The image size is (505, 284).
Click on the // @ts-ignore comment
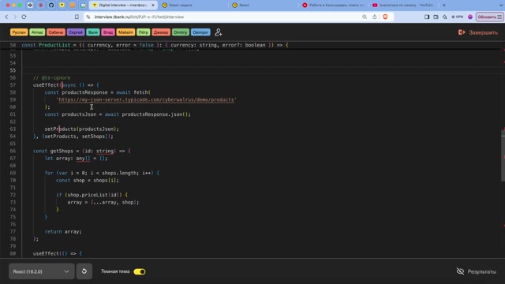click(x=51, y=77)
